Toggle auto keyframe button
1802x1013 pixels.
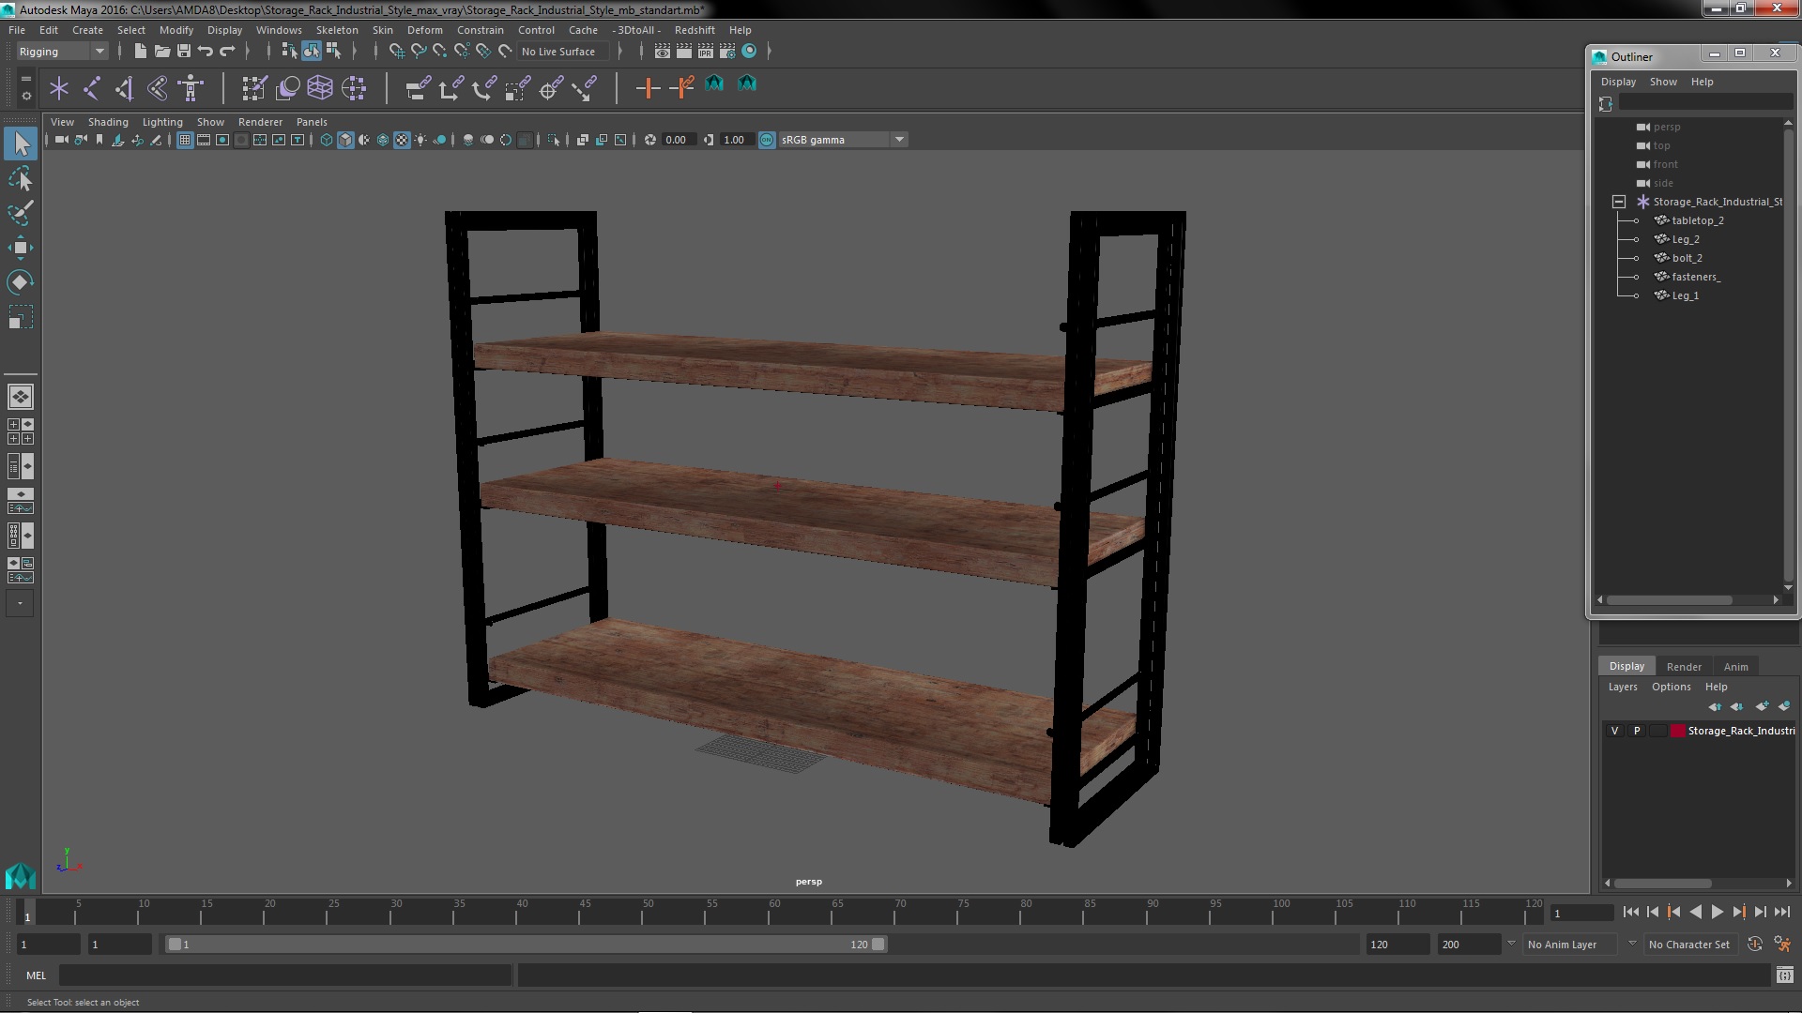[x=1755, y=945]
